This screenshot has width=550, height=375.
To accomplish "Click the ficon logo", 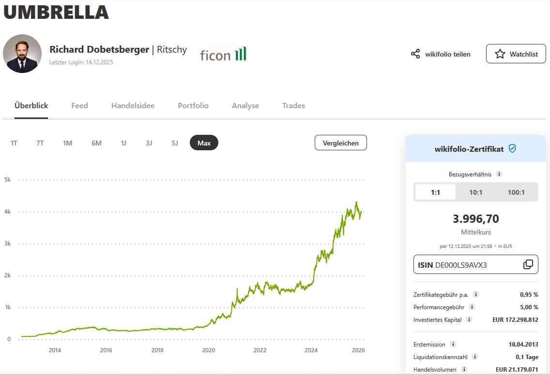I will [223, 55].
